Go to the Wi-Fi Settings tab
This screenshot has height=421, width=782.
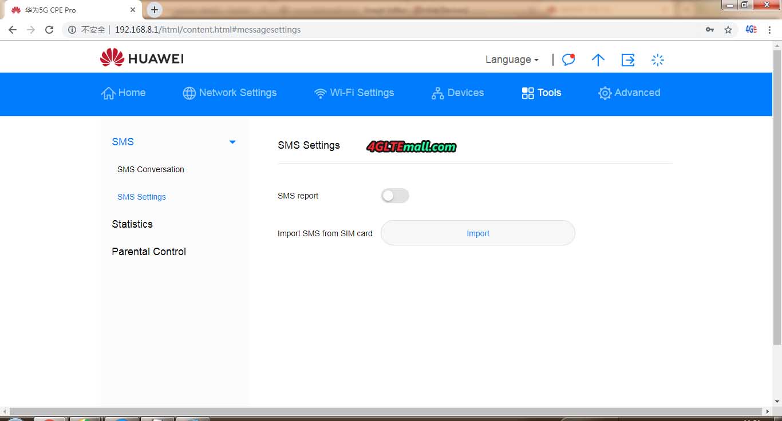point(354,93)
